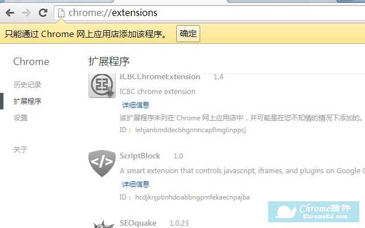The image size is (365, 228).
Task: Click the ScriptBlock extension title
Action: click(140, 156)
